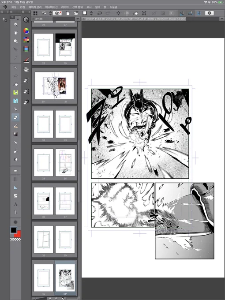Select the Move Layer arrow tool

[15, 49]
